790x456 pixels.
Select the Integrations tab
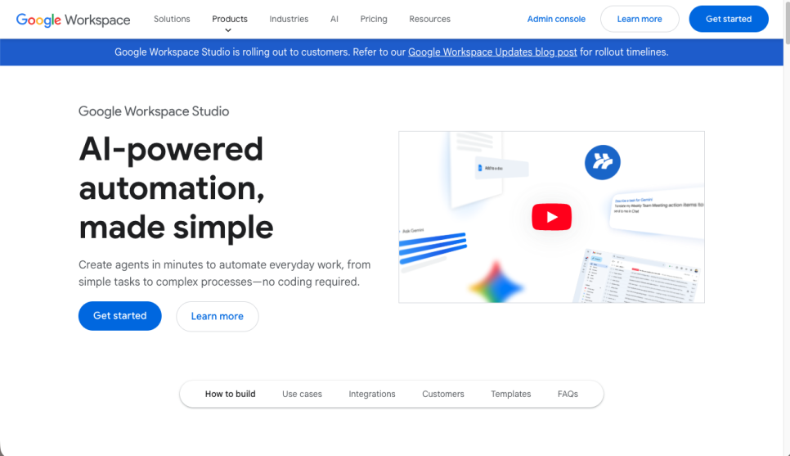[372, 394]
